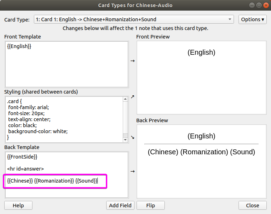Maximize the Card Types window
Screen dimensions: 271x214
tap(259, 5)
